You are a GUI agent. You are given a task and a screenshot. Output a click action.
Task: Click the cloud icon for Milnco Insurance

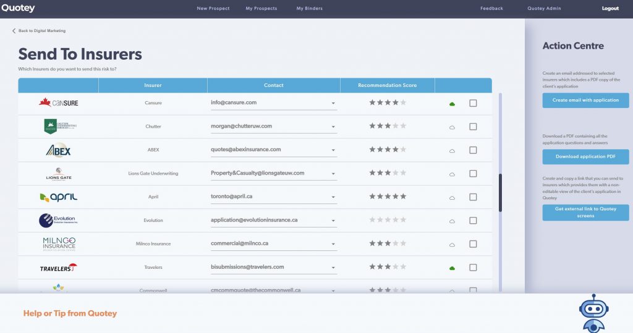452,245
